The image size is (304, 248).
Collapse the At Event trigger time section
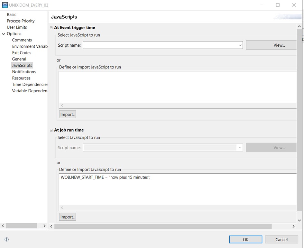[51, 28]
